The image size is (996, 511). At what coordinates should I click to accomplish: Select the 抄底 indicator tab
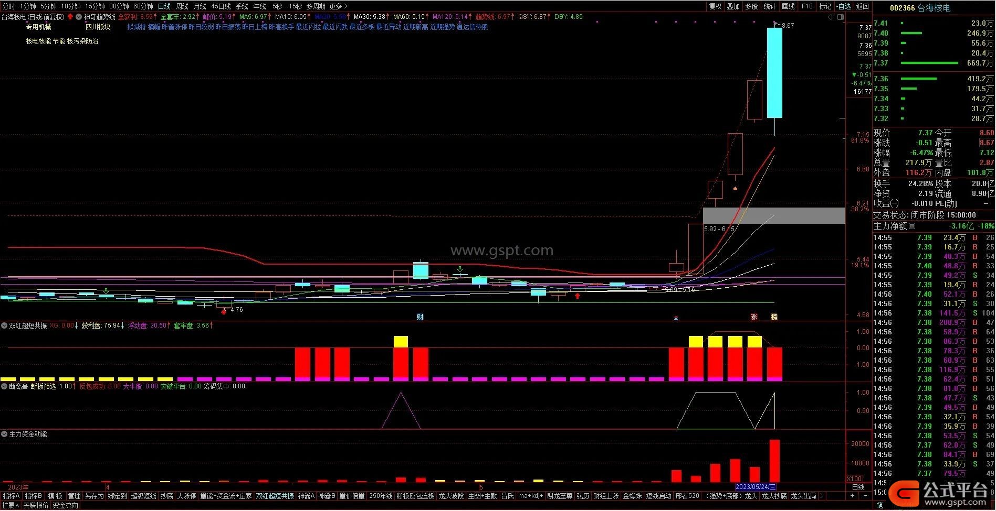(x=166, y=495)
